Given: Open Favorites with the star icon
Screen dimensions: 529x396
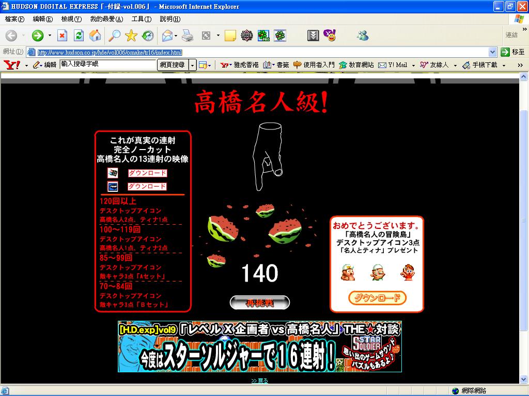Looking at the screenshot, I should click(131, 36).
